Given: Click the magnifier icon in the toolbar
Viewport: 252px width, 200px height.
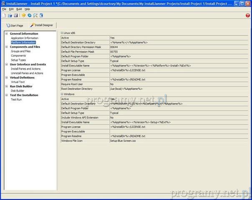Looking at the screenshot, I should (35, 15).
